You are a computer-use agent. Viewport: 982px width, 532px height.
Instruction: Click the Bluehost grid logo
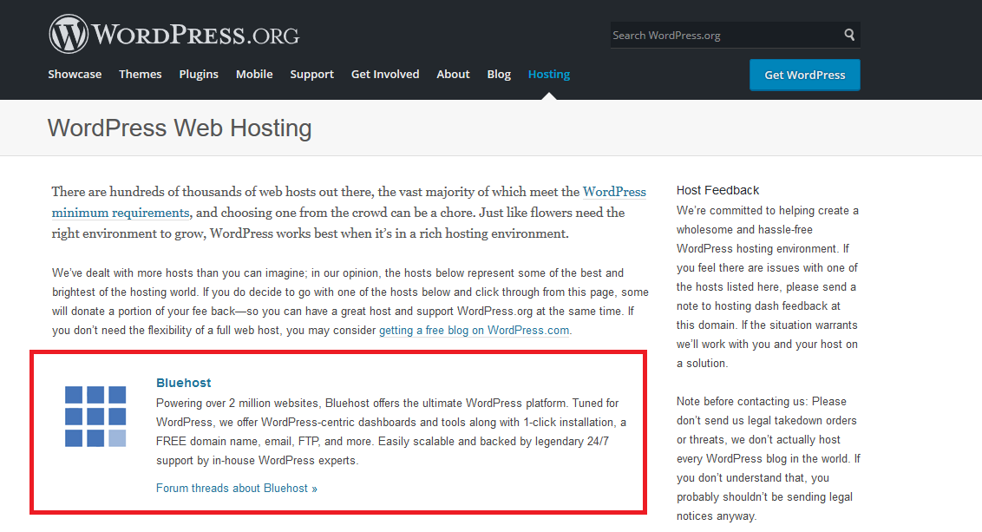point(95,416)
